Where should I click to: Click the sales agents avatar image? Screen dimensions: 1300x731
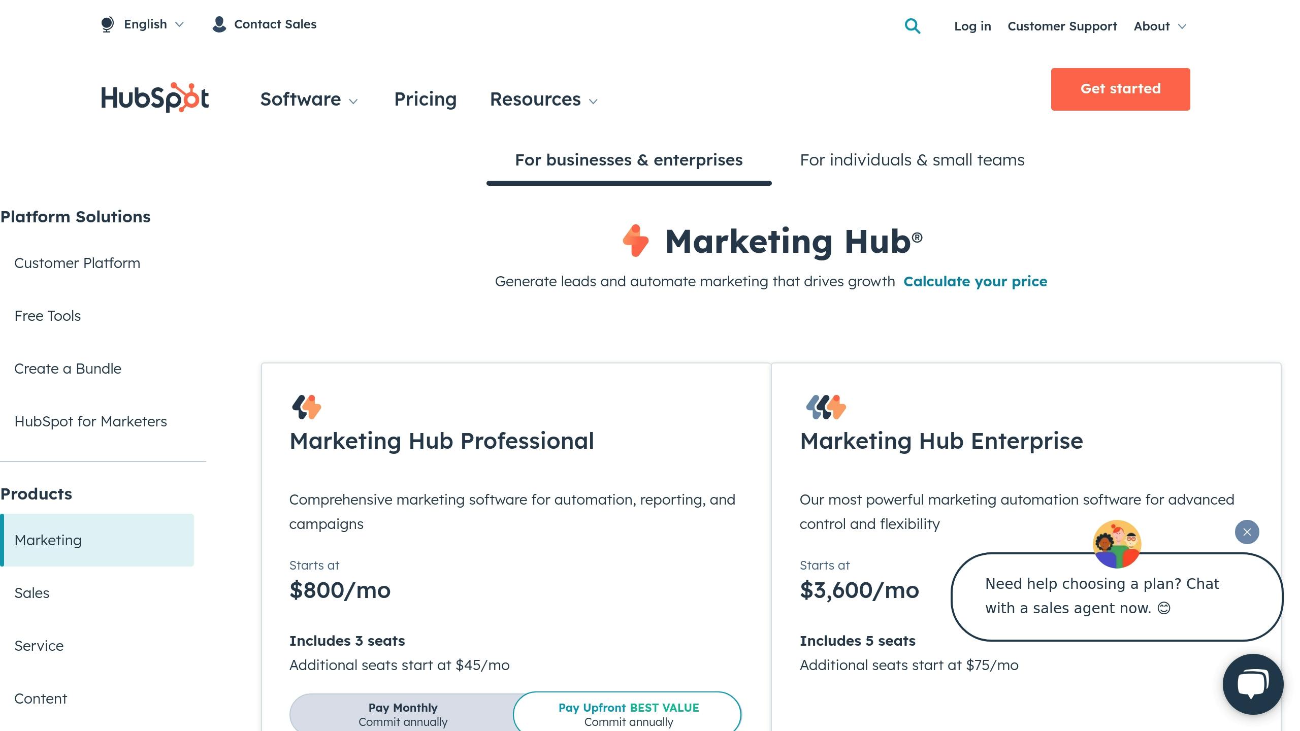[1117, 544]
